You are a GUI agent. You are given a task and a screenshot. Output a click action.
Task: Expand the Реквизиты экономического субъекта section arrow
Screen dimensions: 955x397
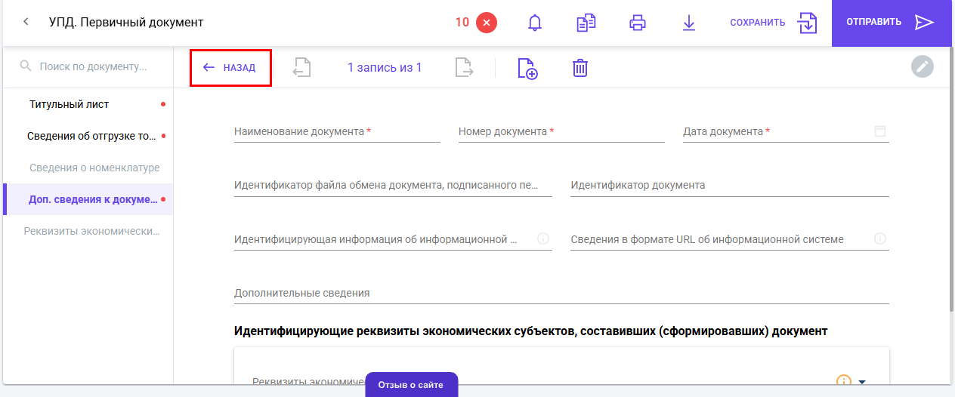pos(862,381)
